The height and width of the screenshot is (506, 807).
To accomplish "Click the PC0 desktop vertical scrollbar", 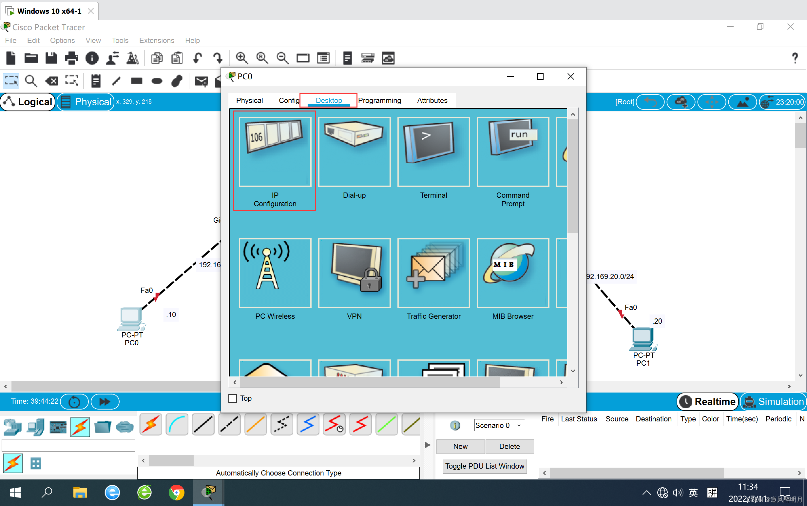I will click(x=573, y=176).
